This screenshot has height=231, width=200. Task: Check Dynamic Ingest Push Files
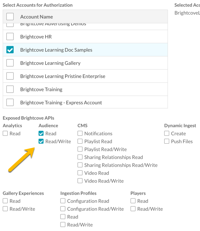pos(167,141)
